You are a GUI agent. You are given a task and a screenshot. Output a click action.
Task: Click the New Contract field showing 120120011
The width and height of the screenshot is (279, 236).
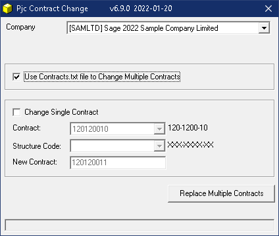coord(118,163)
